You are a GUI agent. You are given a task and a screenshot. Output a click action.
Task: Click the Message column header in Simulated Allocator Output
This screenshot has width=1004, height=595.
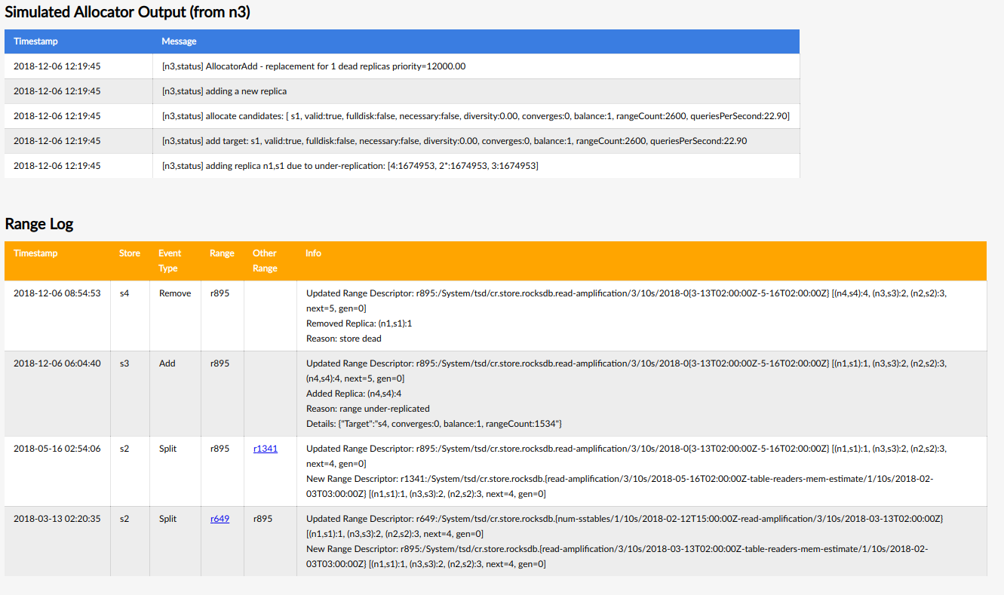[177, 41]
